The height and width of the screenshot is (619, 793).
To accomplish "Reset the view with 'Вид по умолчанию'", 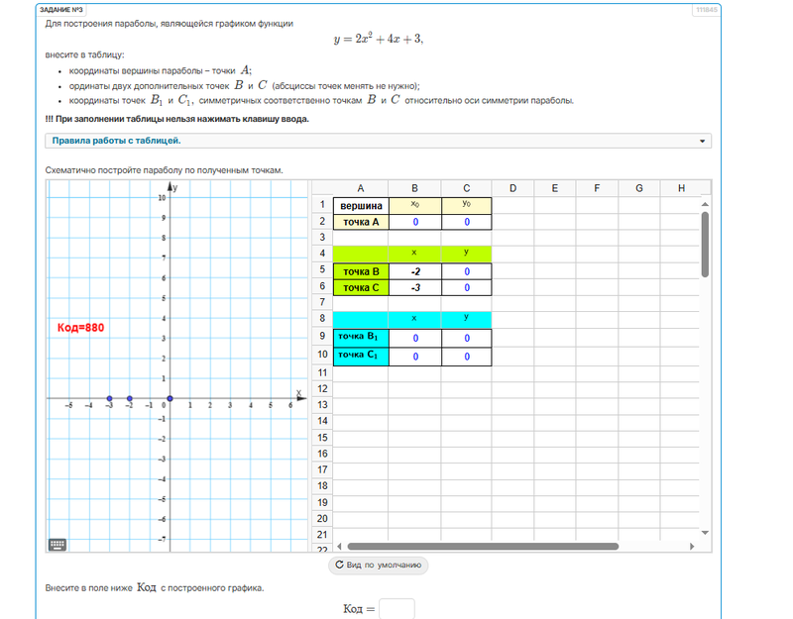I will (x=378, y=566).
